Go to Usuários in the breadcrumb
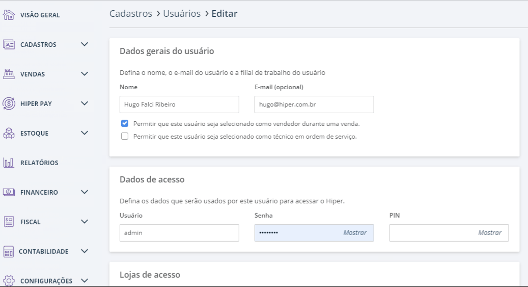This screenshot has height=287, width=528. click(x=182, y=13)
